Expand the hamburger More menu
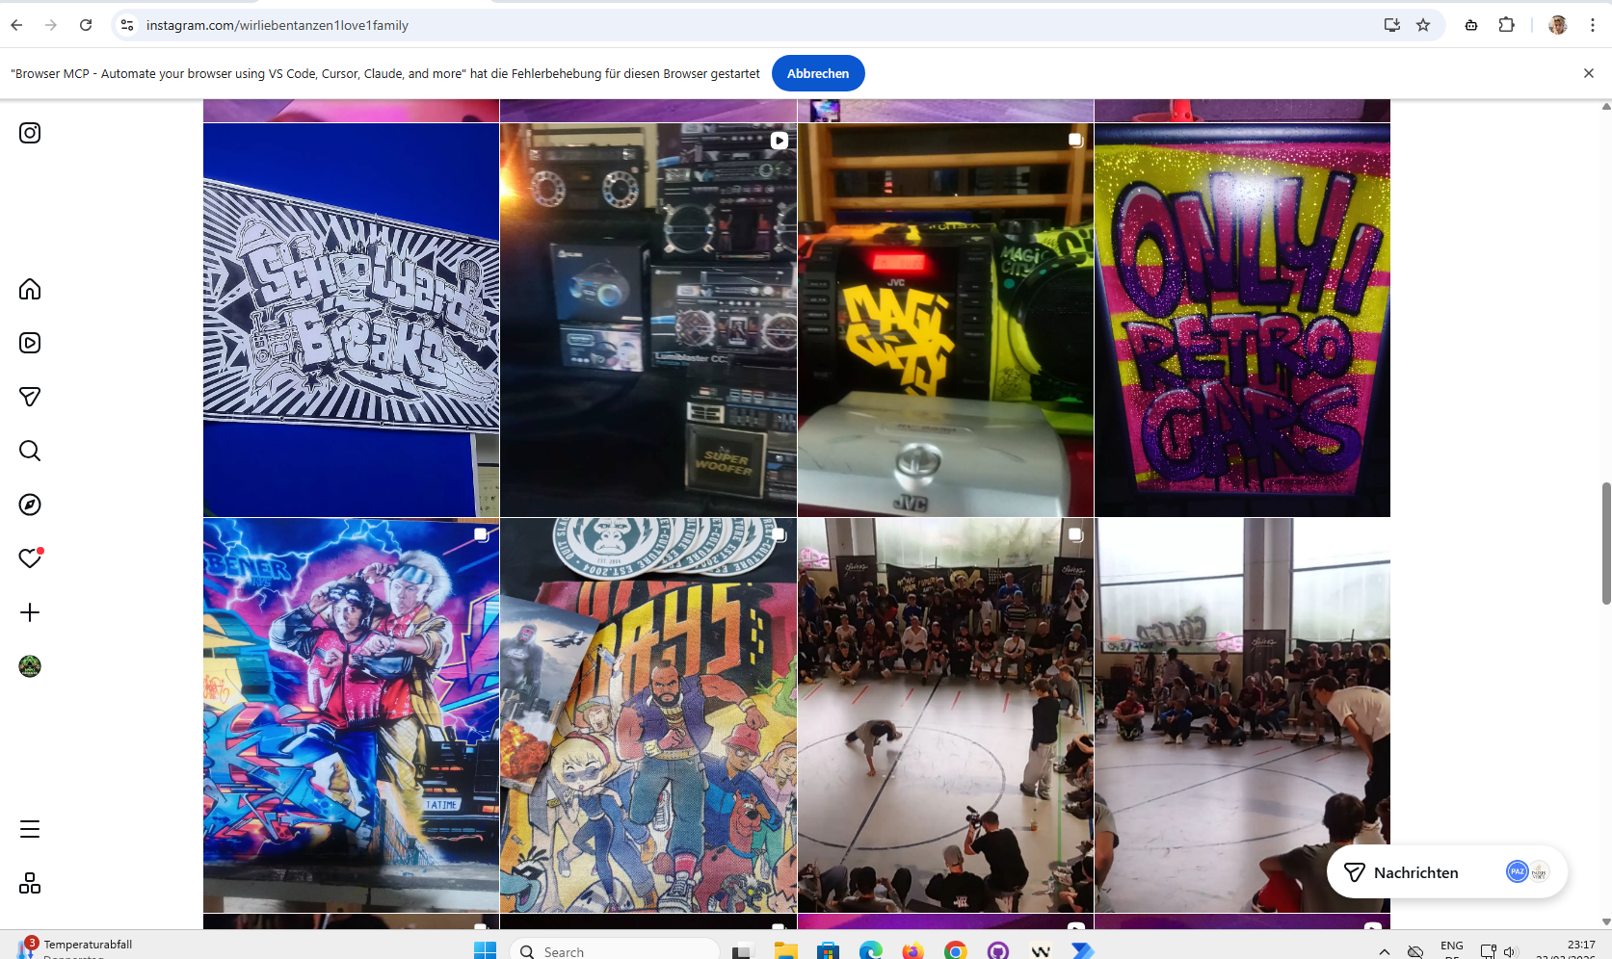The width and height of the screenshot is (1612, 959). (30, 829)
